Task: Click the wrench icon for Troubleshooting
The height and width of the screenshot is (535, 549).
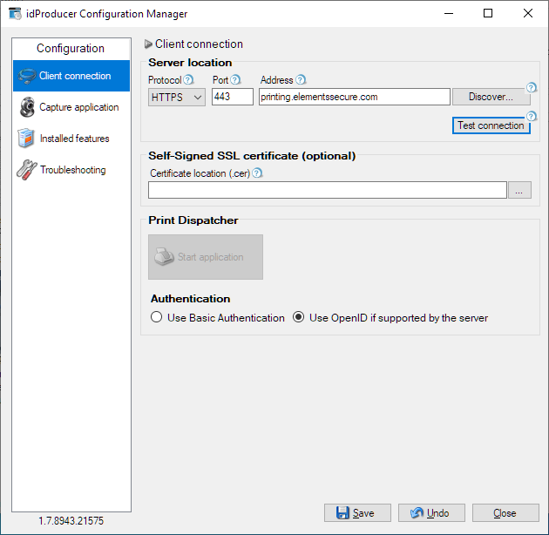Action: coord(26,170)
